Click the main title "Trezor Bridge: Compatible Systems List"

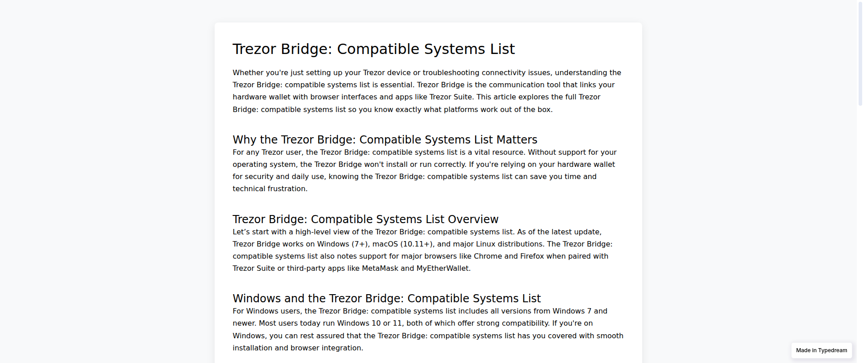point(373,49)
